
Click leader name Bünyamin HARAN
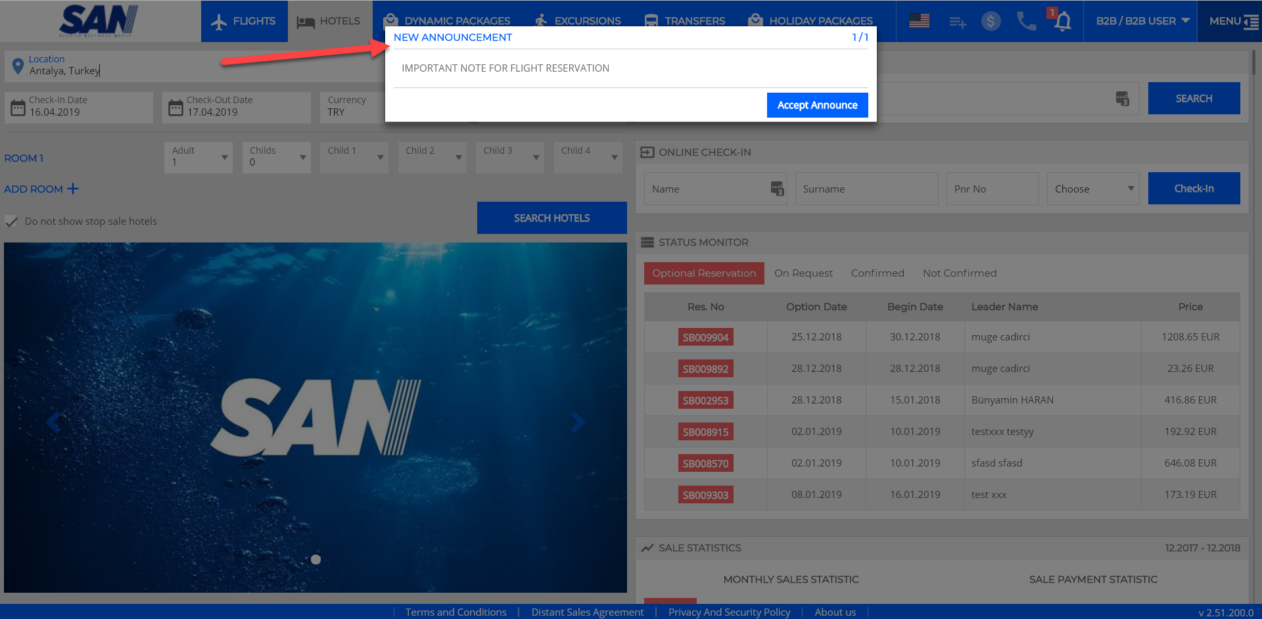point(1012,400)
